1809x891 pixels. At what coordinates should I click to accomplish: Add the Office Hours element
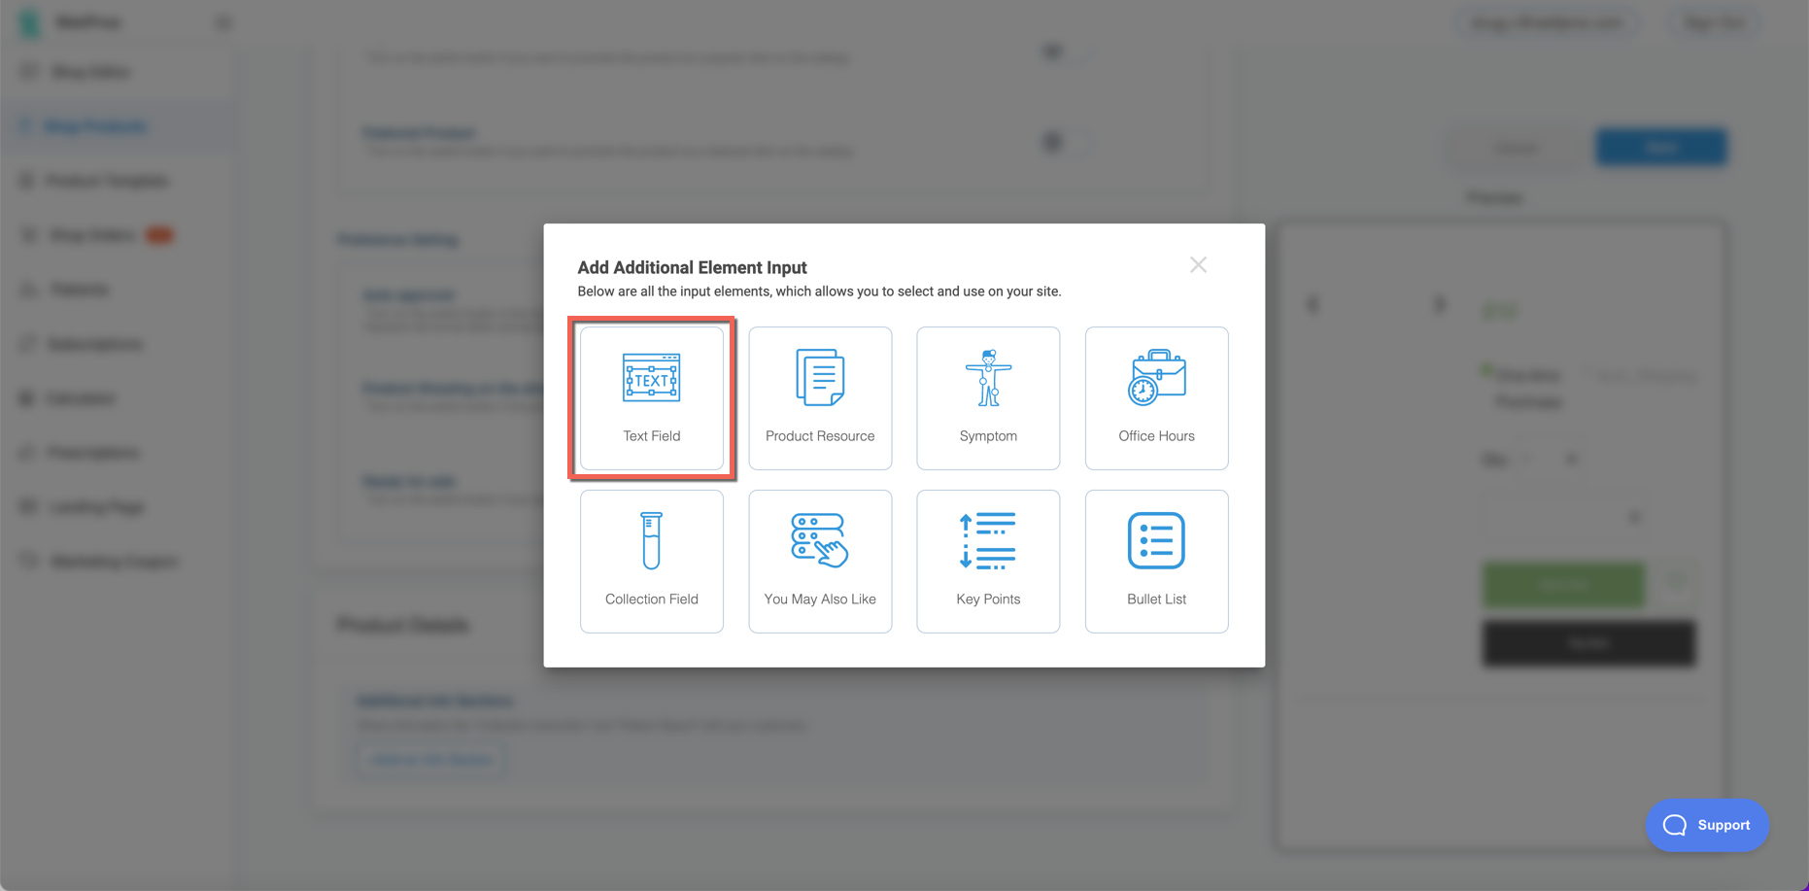pos(1156,398)
